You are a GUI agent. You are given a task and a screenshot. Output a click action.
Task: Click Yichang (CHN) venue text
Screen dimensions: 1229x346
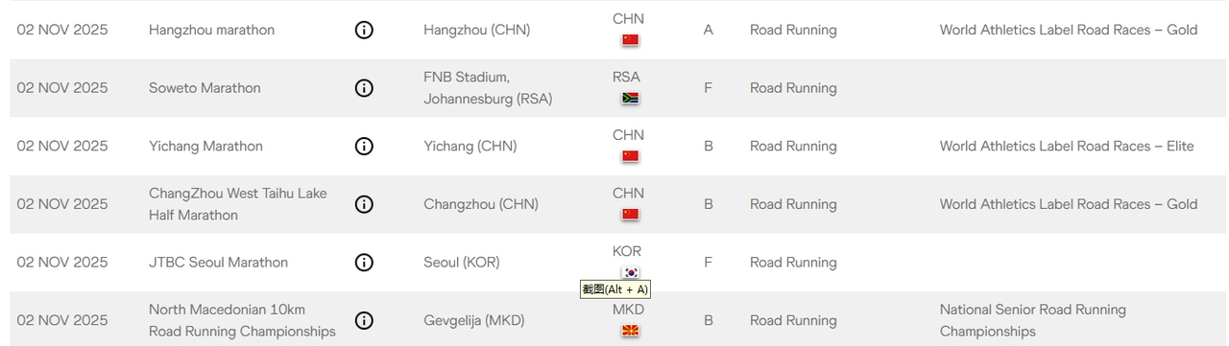(470, 147)
